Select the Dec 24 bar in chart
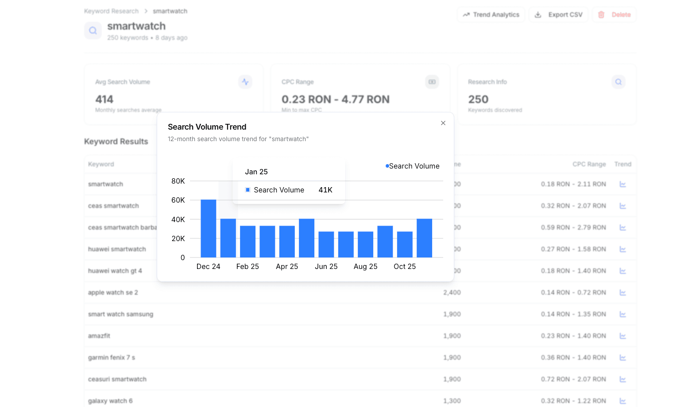This screenshot has width=700, height=407. click(209, 229)
